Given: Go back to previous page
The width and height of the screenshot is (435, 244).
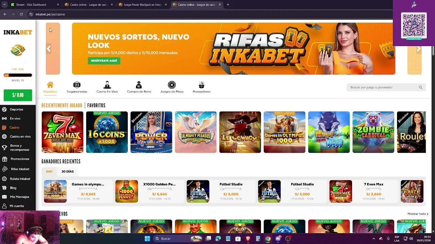Looking at the screenshot, I should (x=5, y=14).
